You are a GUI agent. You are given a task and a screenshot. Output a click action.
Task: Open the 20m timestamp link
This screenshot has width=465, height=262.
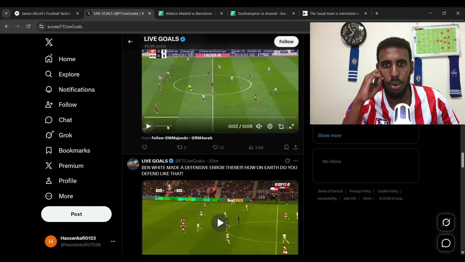(214, 161)
